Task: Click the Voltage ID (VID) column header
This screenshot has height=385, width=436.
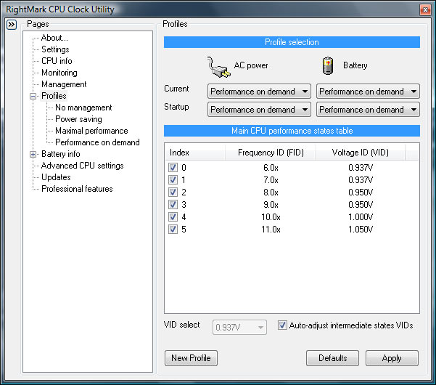Action: tap(360, 153)
